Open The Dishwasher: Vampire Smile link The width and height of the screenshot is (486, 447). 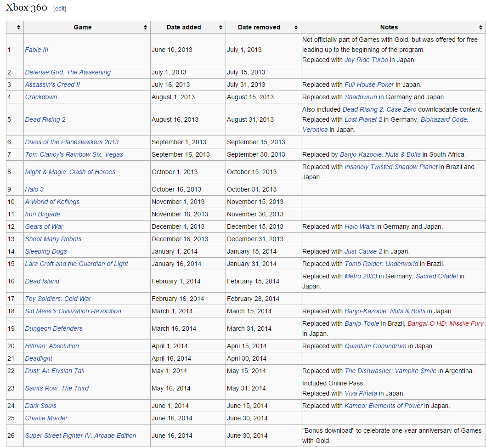pos(390,371)
